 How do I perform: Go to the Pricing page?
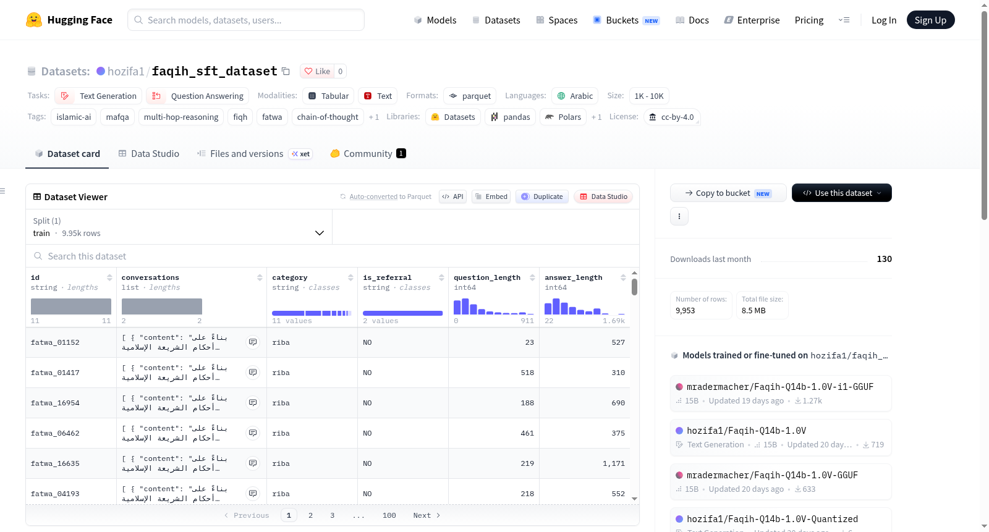[809, 20]
